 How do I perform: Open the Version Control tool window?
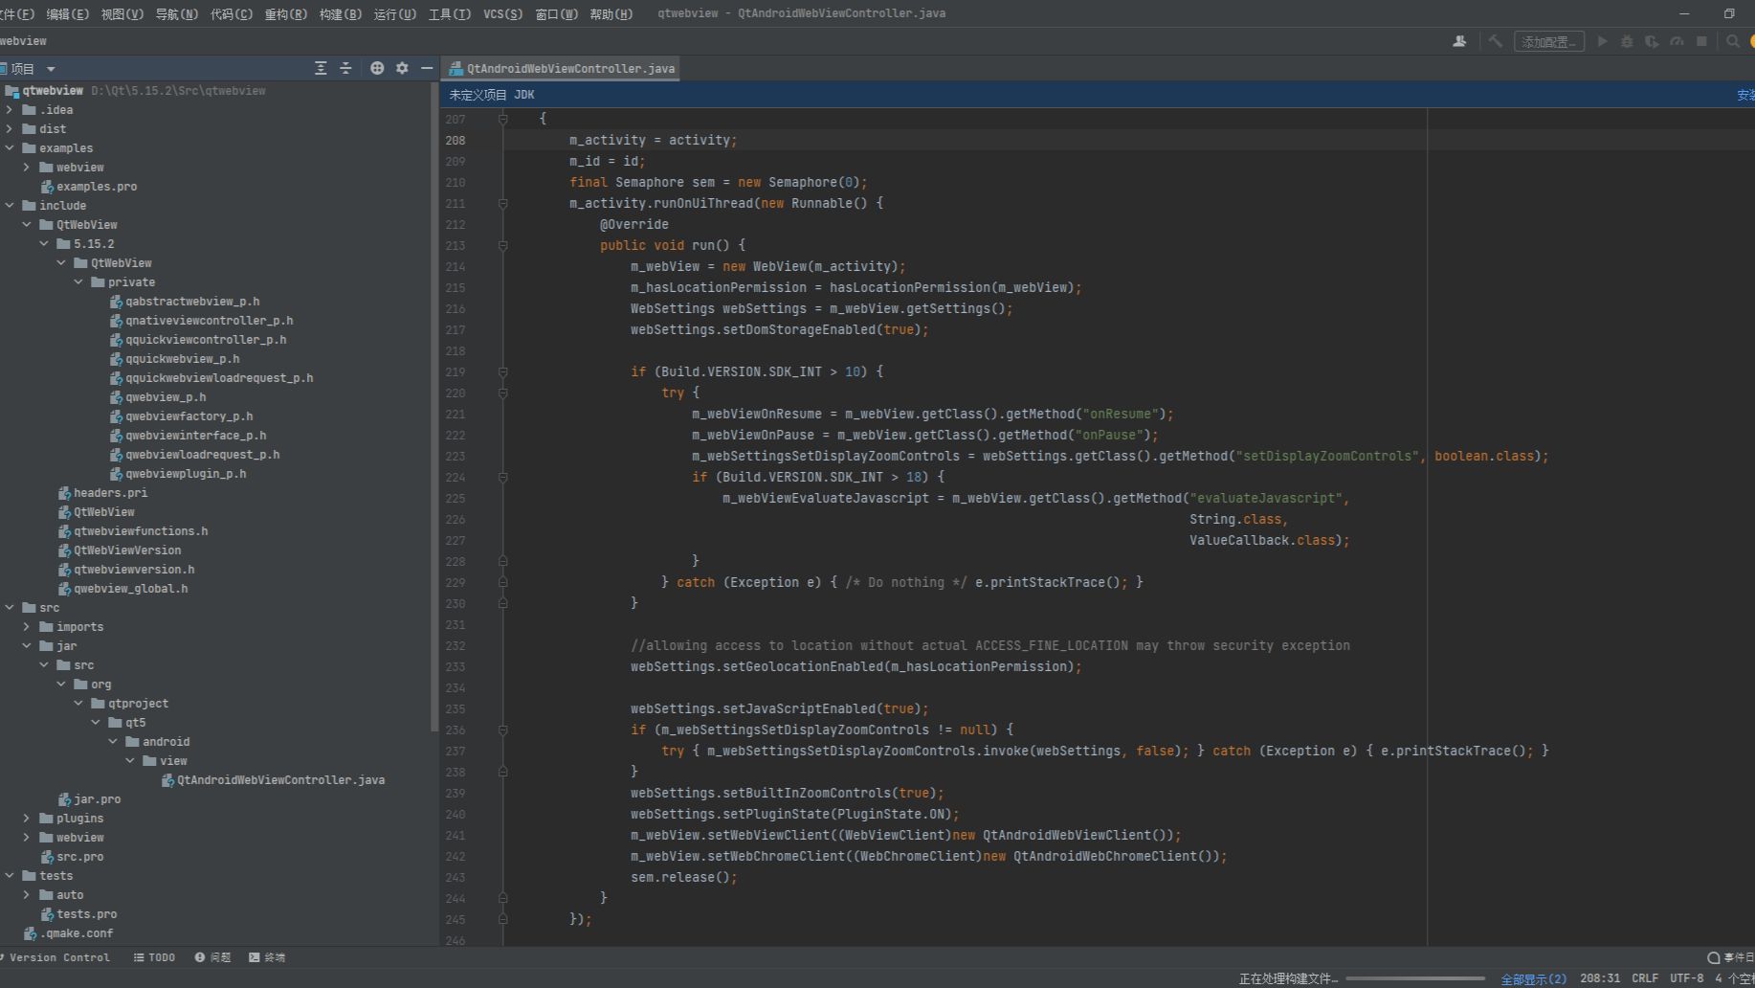56,957
